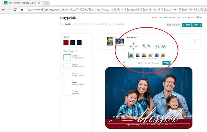This screenshot has height=132, width=207.
Task: Add a new photo with plus icon
Action: [195, 41]
